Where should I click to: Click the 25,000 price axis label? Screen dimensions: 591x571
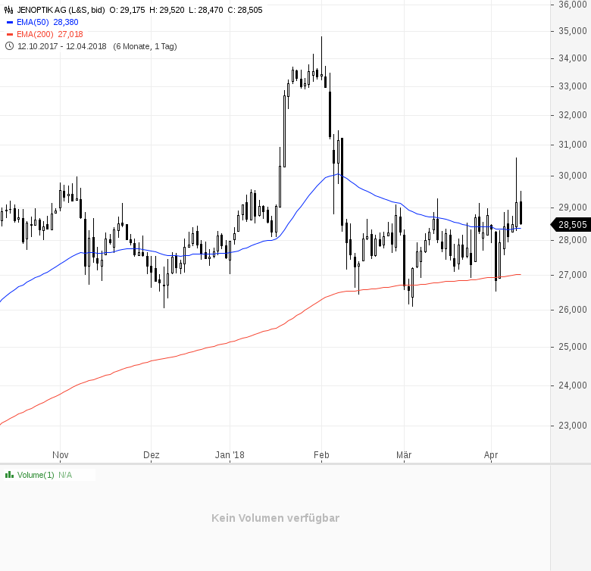573,347
